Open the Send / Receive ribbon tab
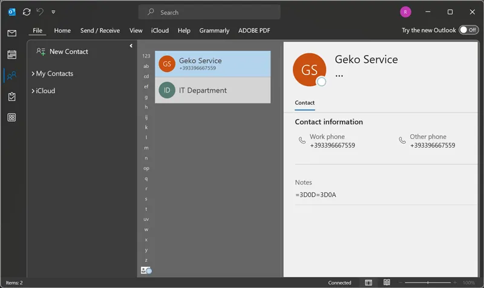 (x=100, y=30)
